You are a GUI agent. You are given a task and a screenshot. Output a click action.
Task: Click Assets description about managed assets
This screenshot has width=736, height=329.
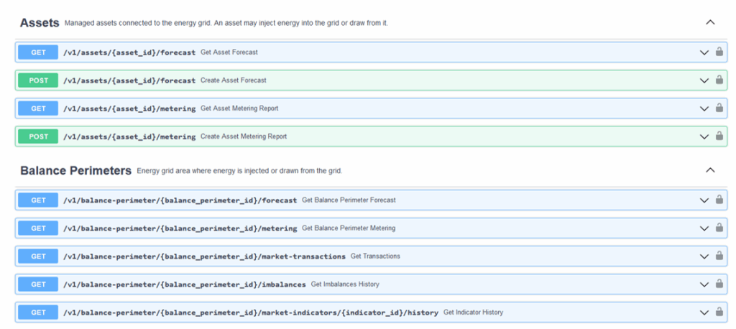[226, 23]
